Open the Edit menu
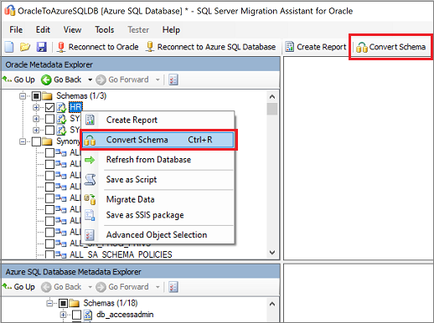Viewport: 434px width, 323px height. [x=43, y=29]
